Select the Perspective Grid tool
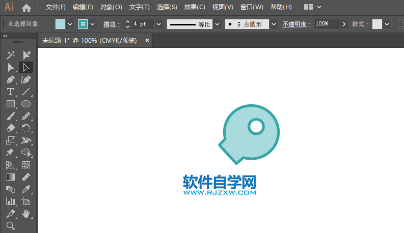The height and width of the screenshot is (233, 404). 11,165
